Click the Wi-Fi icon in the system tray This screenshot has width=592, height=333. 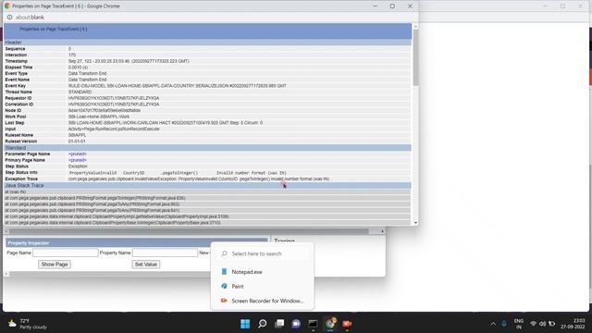click(x=533, y=324)
